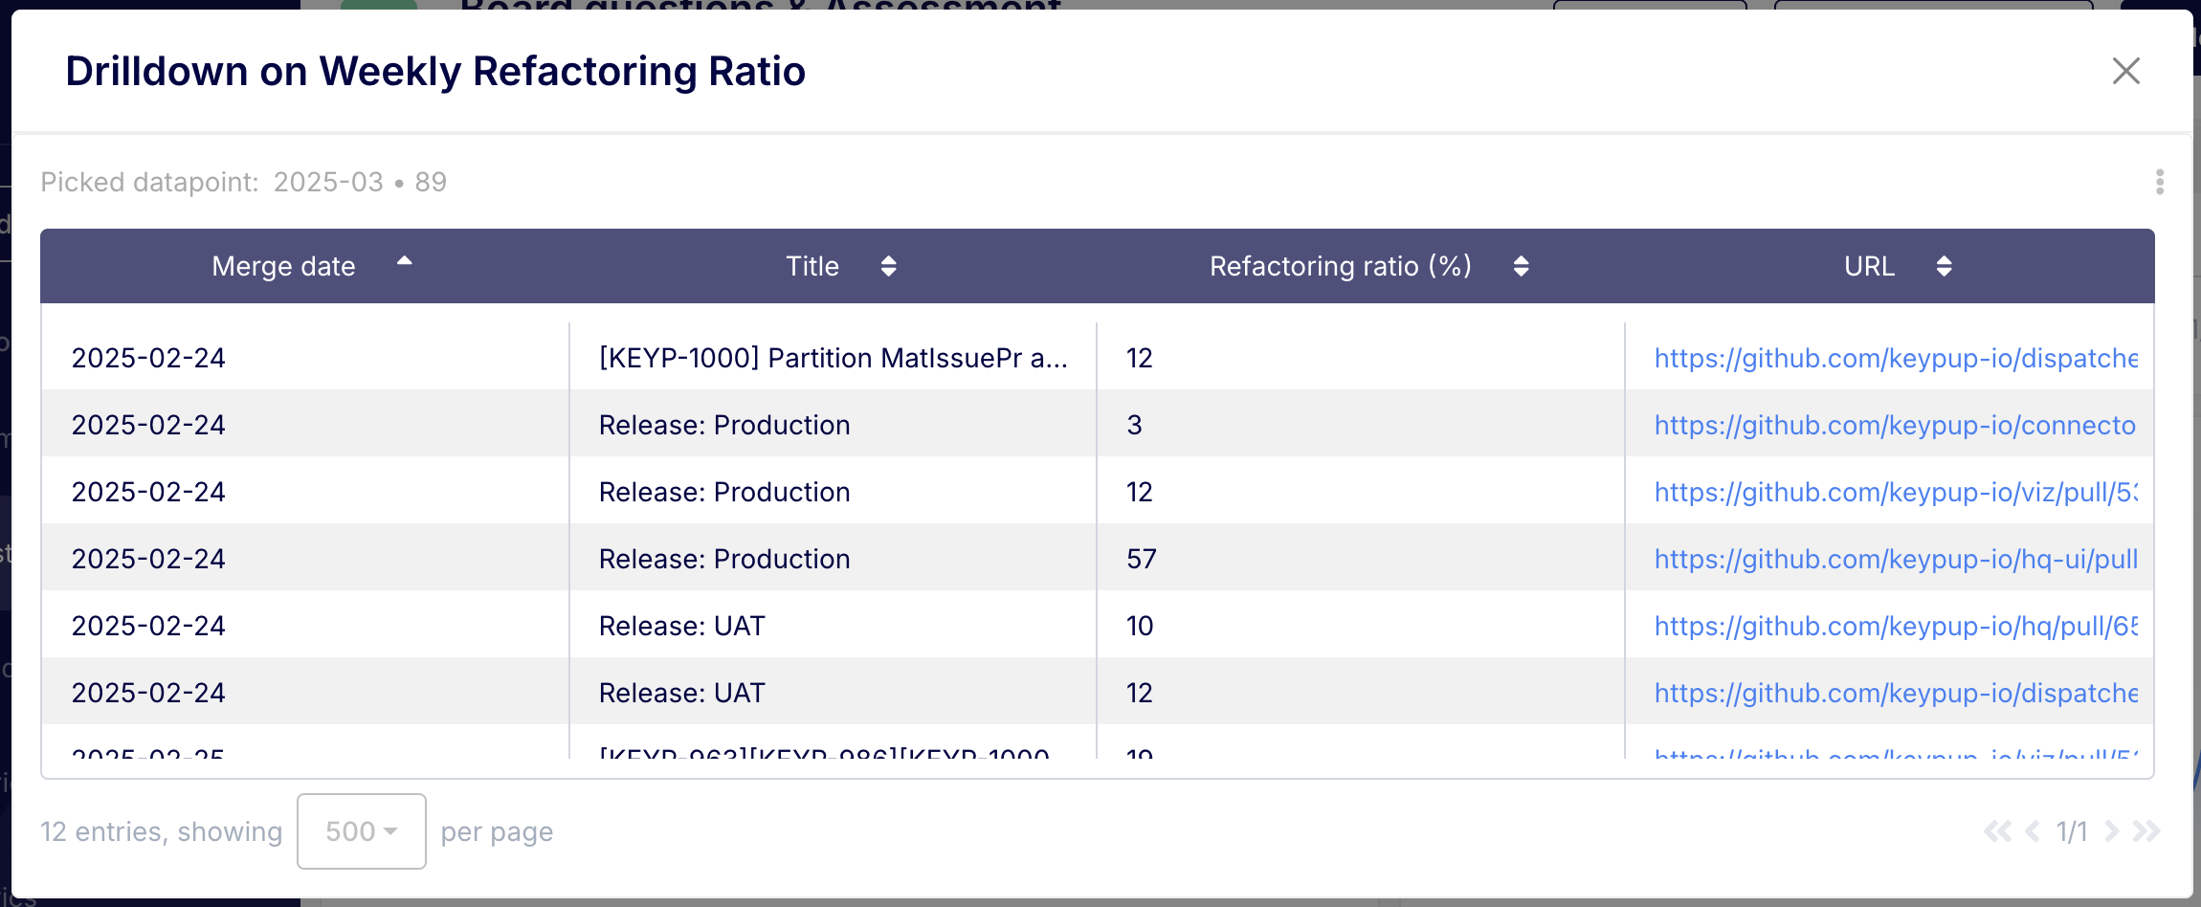
Task: Open the hq pull request link
Action: click(x=1895, y=626)
